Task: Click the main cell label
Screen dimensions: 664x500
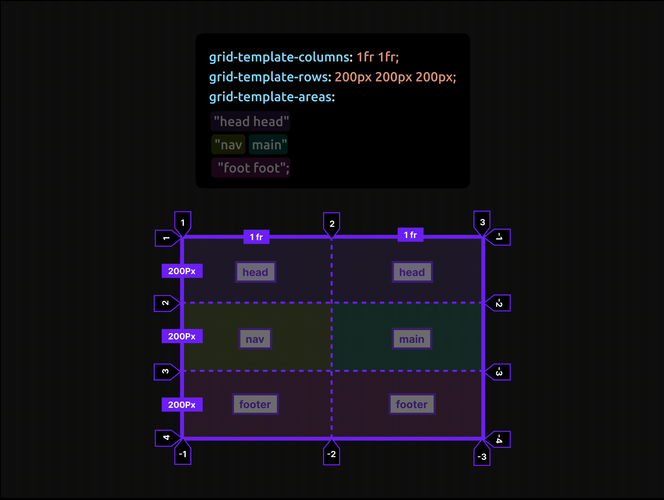Action: 412,339
